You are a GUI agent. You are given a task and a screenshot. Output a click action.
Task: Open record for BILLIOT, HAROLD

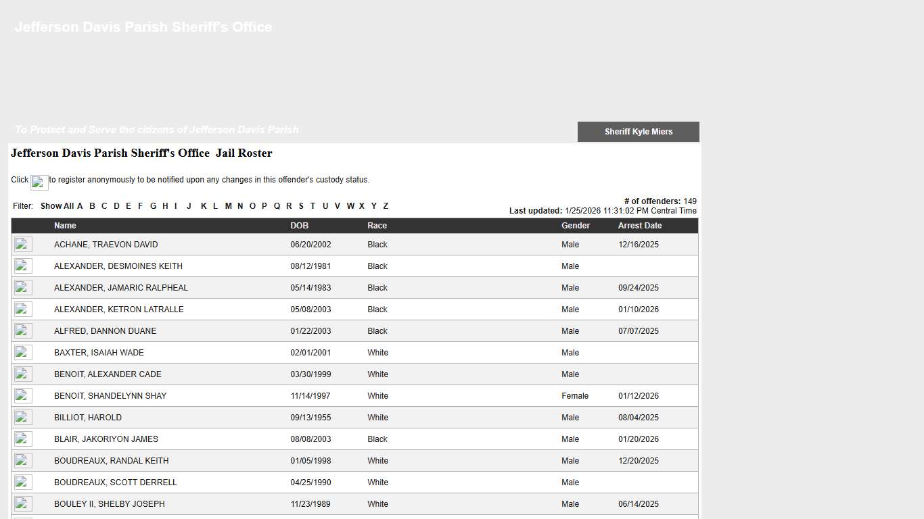pyautogui.click(x=88, y=418)
